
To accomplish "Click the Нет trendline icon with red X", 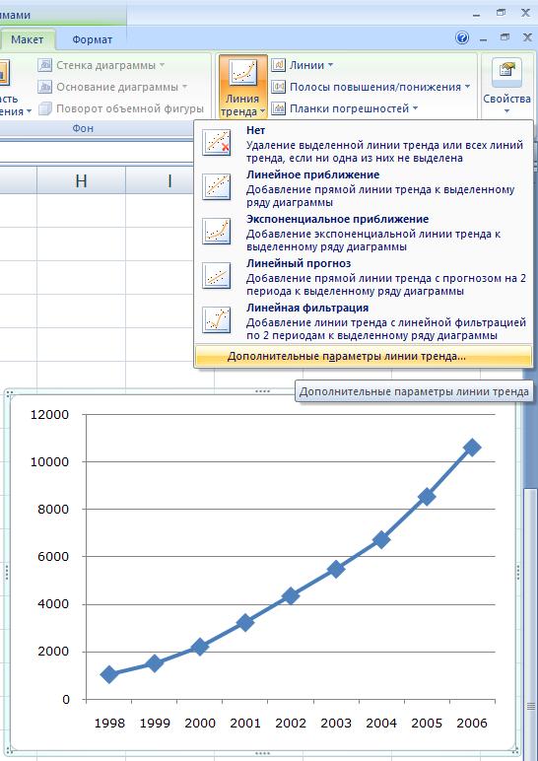I will pos(217,143).
